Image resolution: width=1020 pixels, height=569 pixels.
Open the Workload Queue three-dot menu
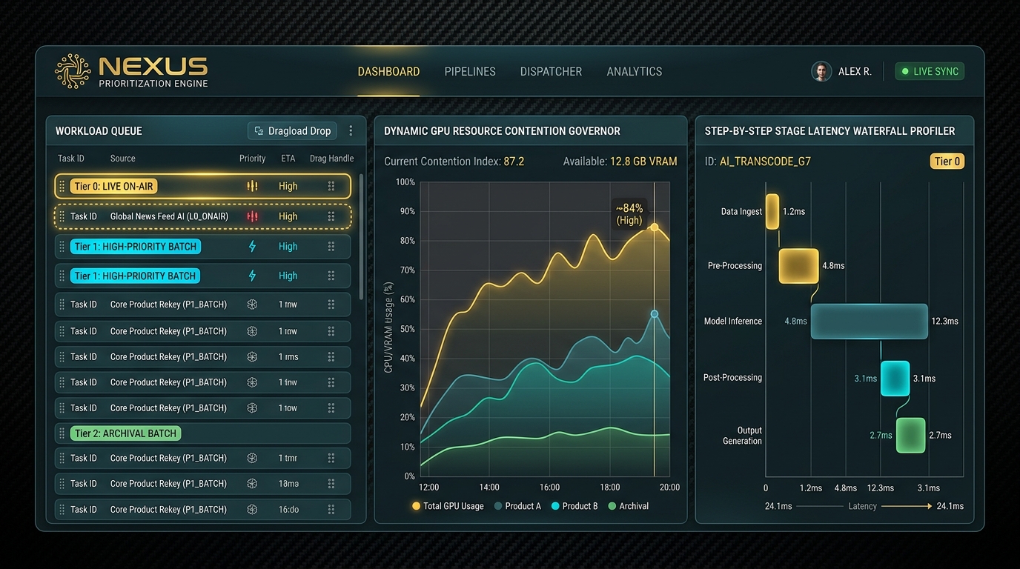point(351,130)
